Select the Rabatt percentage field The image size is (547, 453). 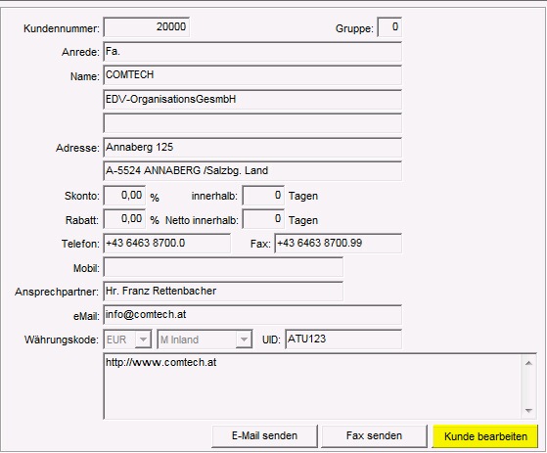124,219
